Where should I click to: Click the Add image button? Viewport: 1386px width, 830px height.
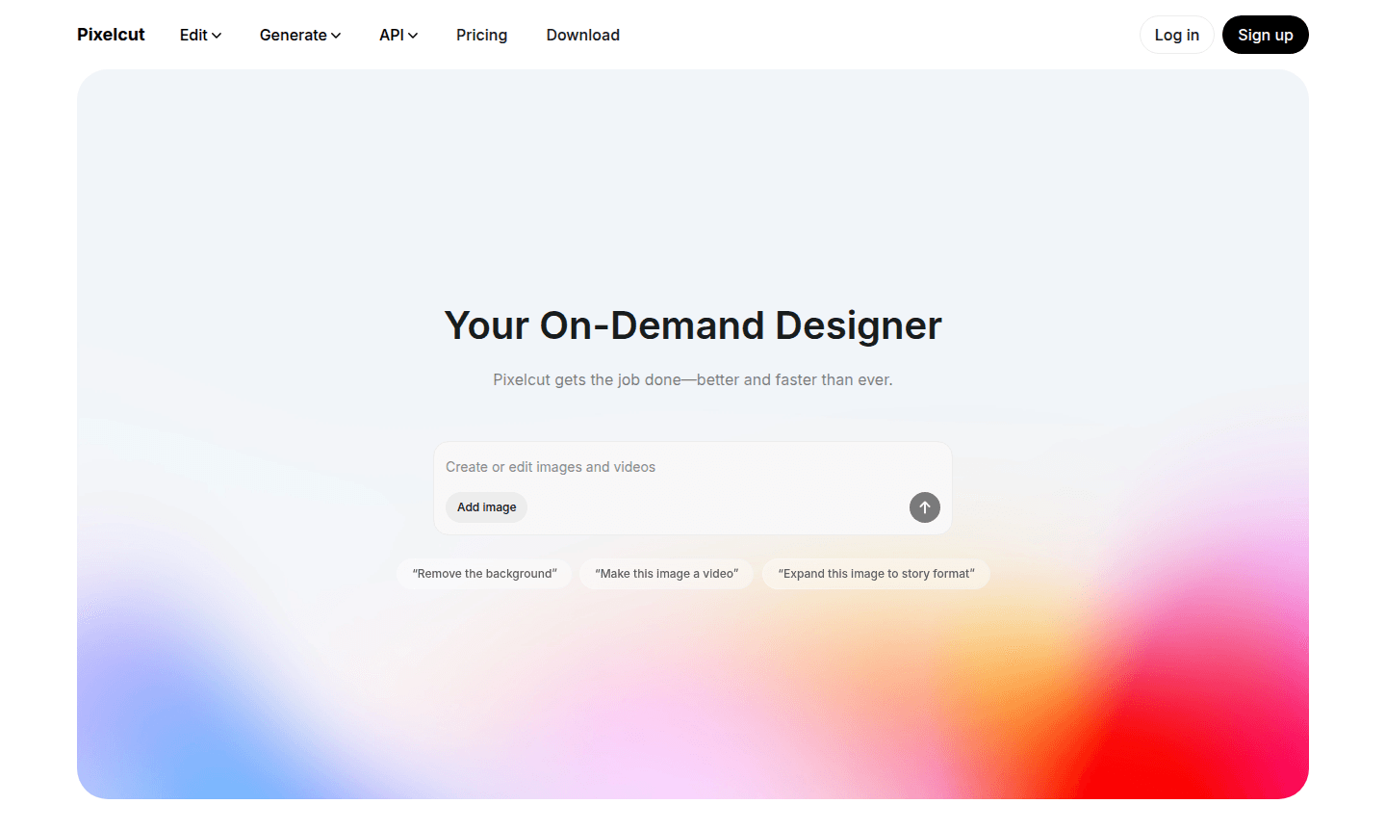click(x=486, y=507)
